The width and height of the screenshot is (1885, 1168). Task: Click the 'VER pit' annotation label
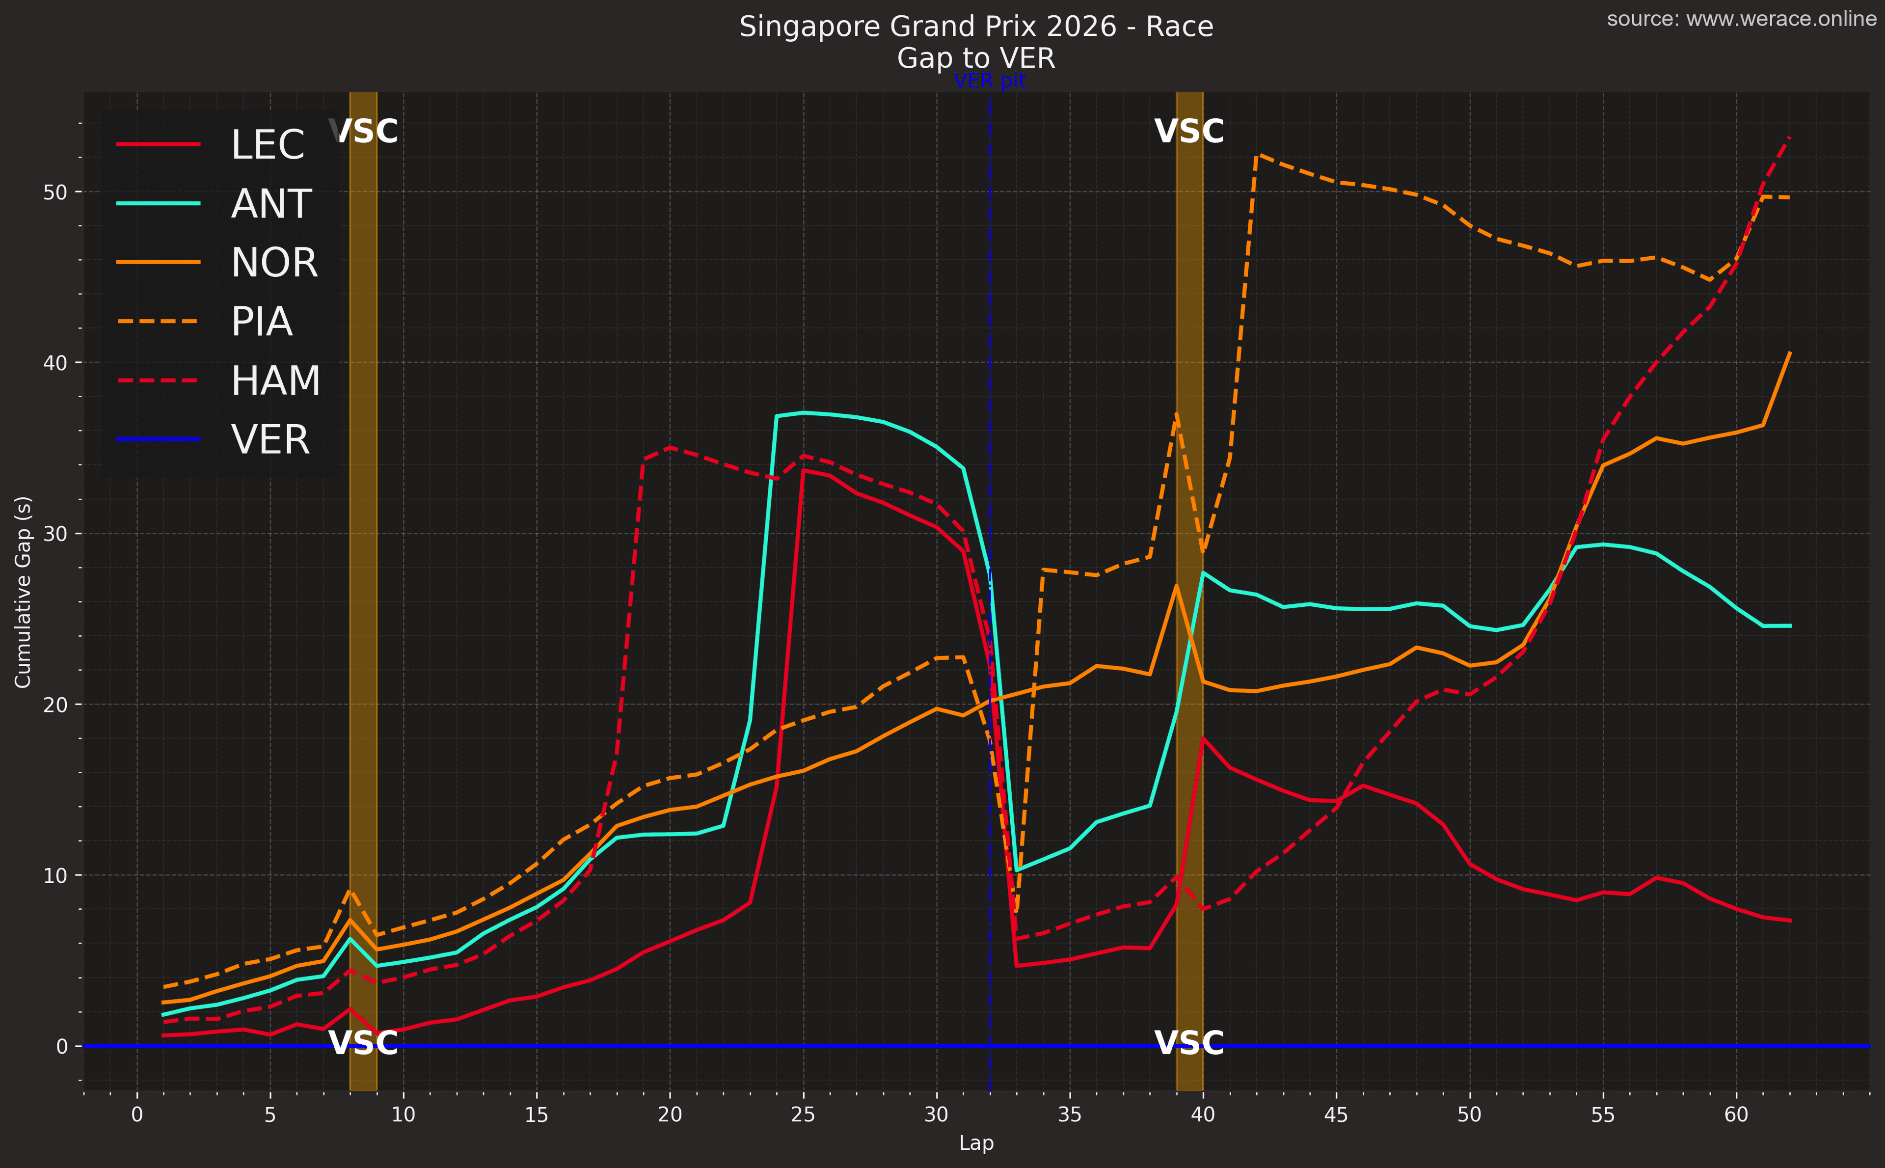[989, 81]
